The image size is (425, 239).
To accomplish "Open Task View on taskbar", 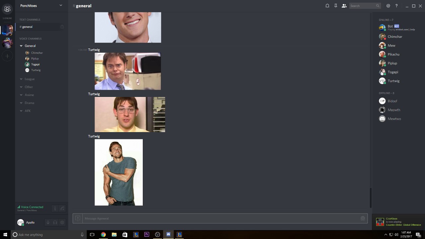I will pyautogui.click(x=92, y=235).
